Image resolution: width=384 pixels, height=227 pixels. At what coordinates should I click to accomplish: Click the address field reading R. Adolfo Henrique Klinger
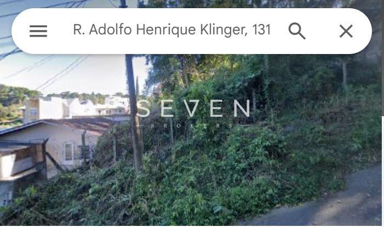(x=172, y=30)
